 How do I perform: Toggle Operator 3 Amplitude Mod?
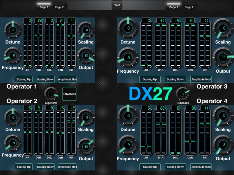pyautogui.click(x=201, y=79)
